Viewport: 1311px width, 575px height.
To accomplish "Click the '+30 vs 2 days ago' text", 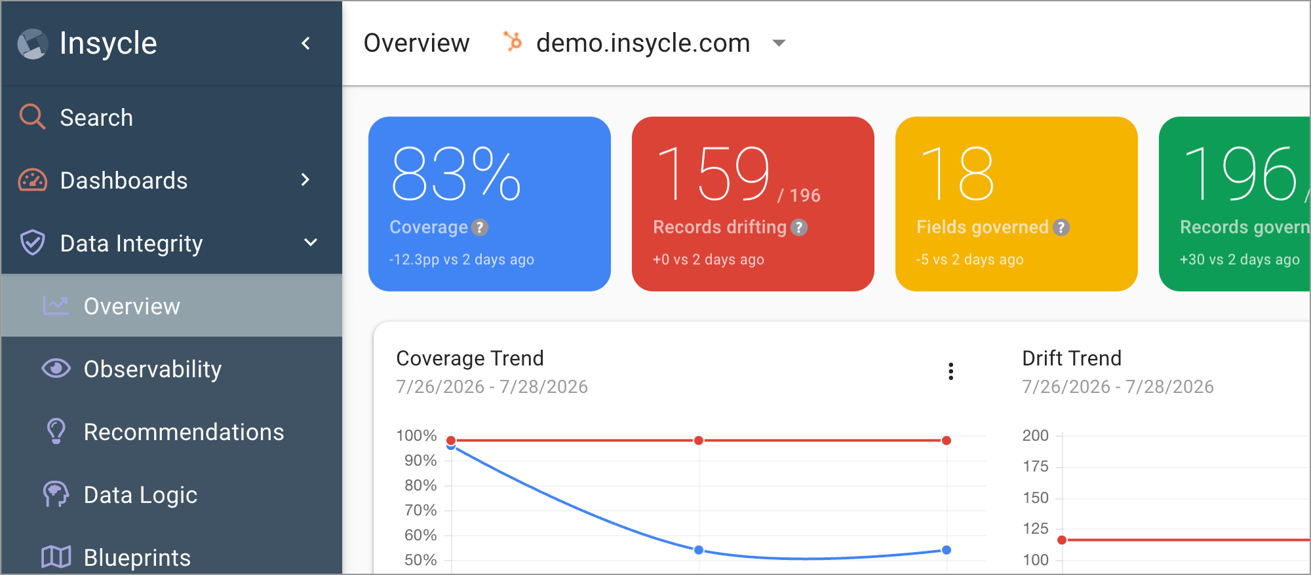I will [1240, 259].
